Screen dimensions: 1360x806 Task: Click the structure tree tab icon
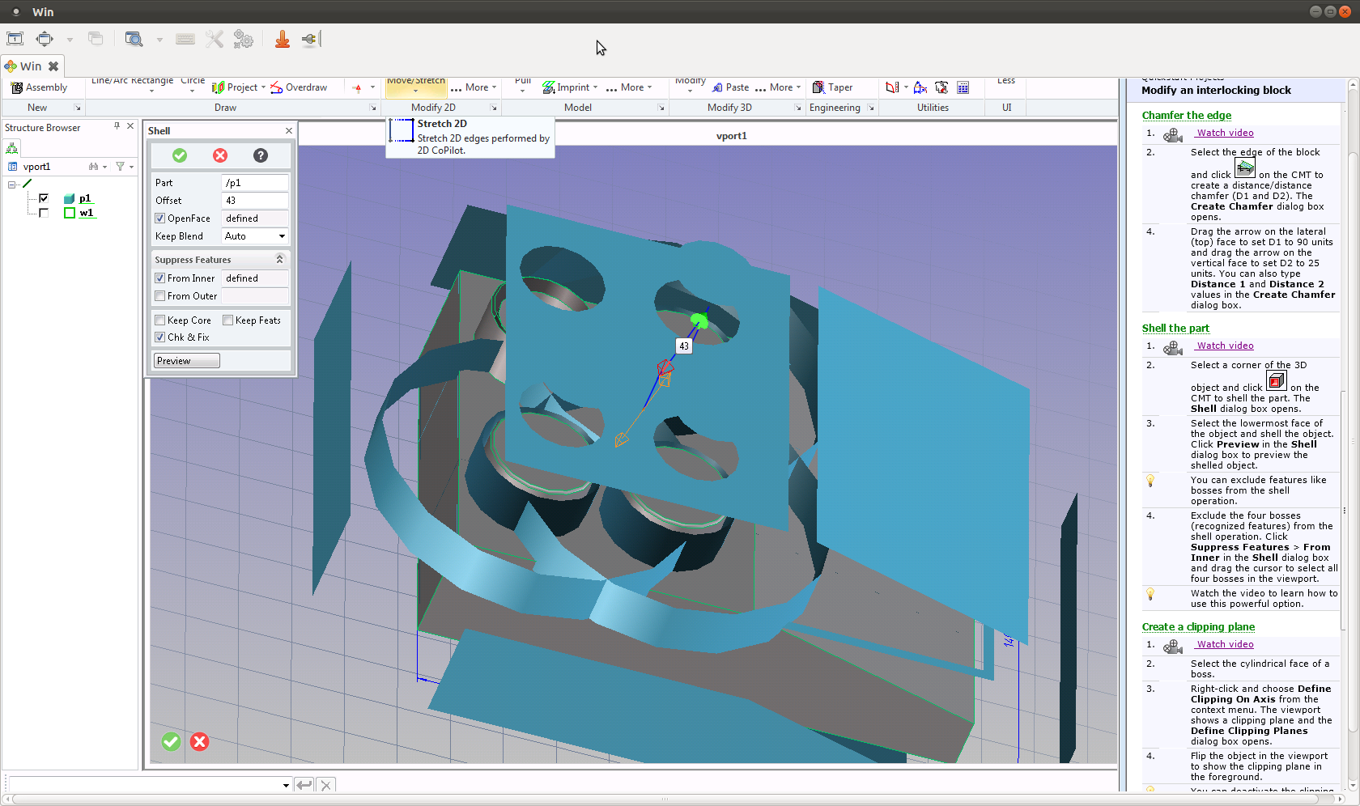click(12, 148)
